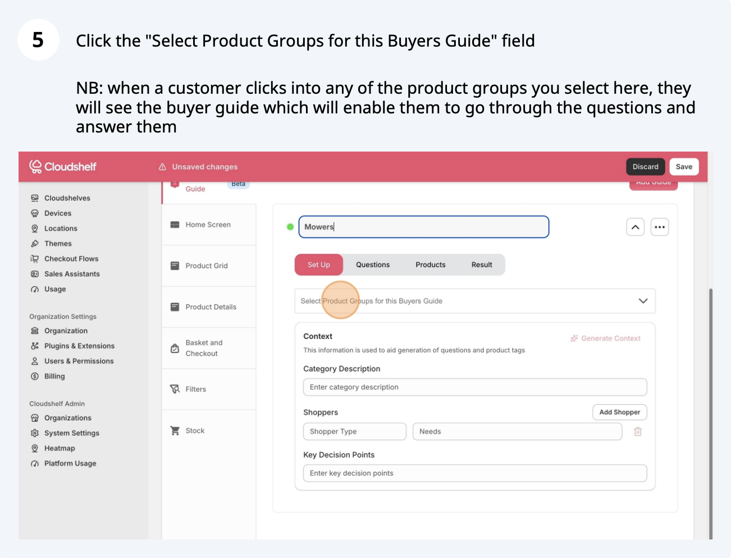This screenshot has height=558, width=731.
Task: Open Select Product Groups dropdown
Action: (643, 301)
